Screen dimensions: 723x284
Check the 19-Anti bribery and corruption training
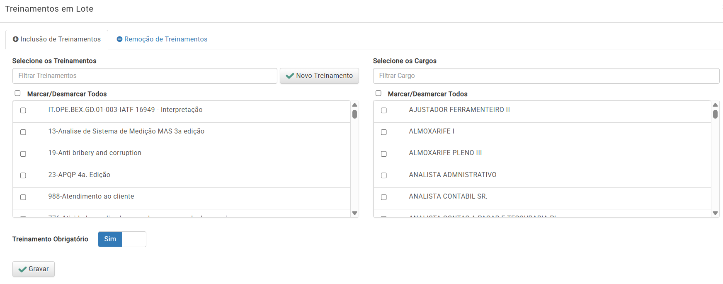[23, 154]
